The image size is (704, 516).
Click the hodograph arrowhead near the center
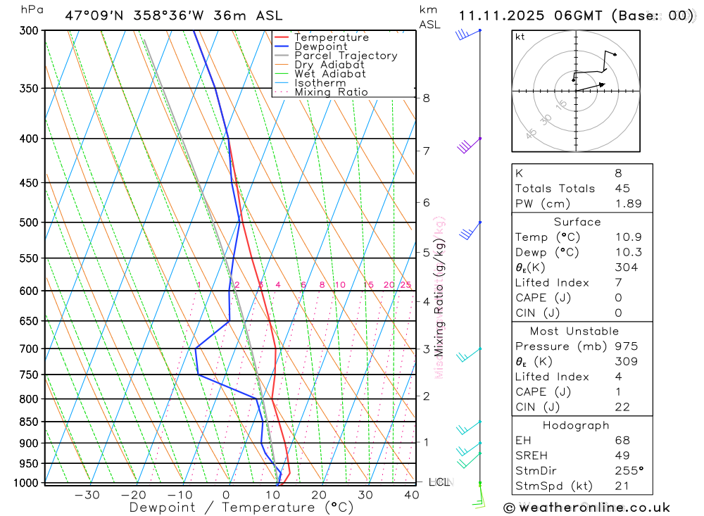[x=602, y=84]
